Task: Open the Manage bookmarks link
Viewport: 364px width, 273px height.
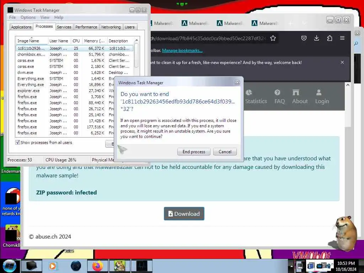Action: [182, 50]
